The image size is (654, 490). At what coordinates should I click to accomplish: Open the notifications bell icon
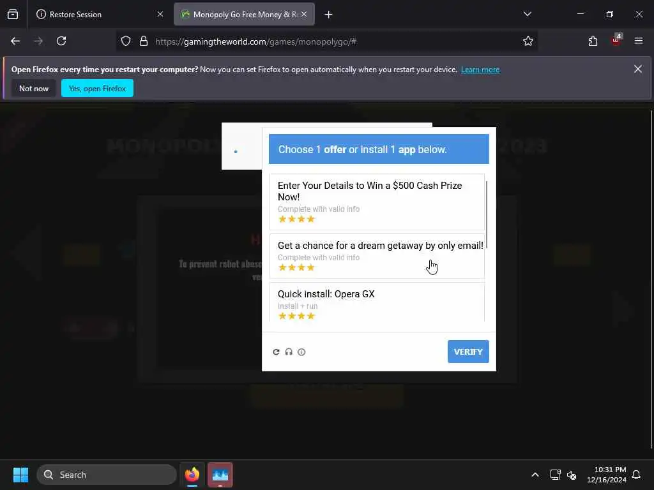point(636,475)
